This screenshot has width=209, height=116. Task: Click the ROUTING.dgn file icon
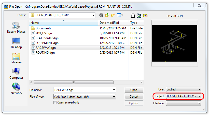click(33, 52)
